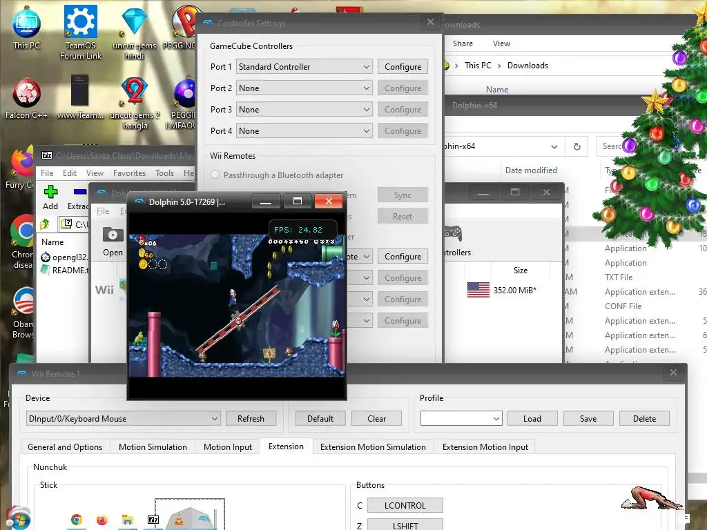Open the Profile dropdown
This screenshot has height=530, width=707.
(461, 419)
